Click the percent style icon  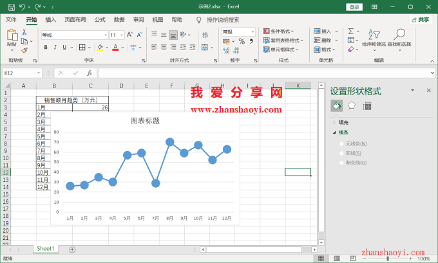coord(242,41)
